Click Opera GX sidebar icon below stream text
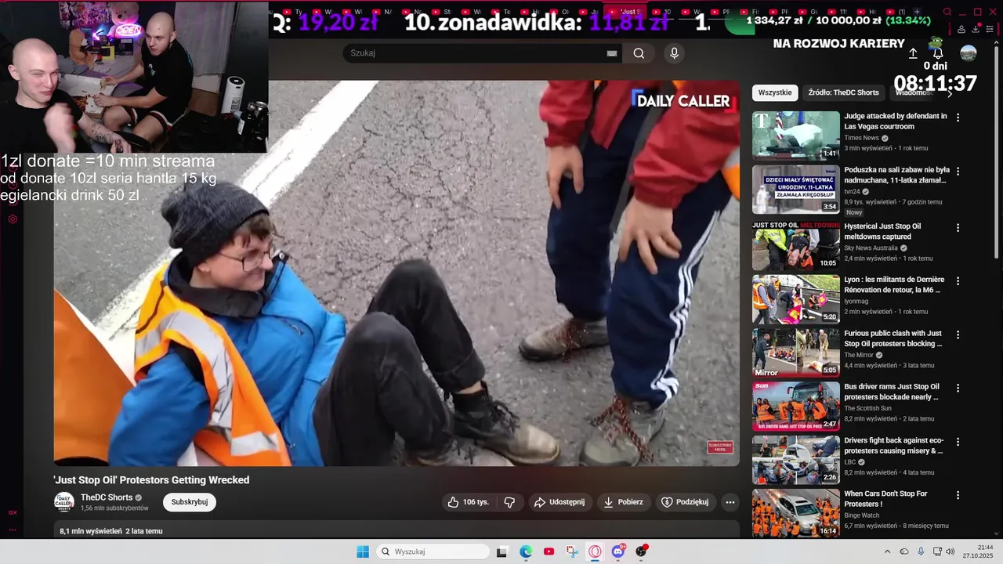 [x=13, y=219]
